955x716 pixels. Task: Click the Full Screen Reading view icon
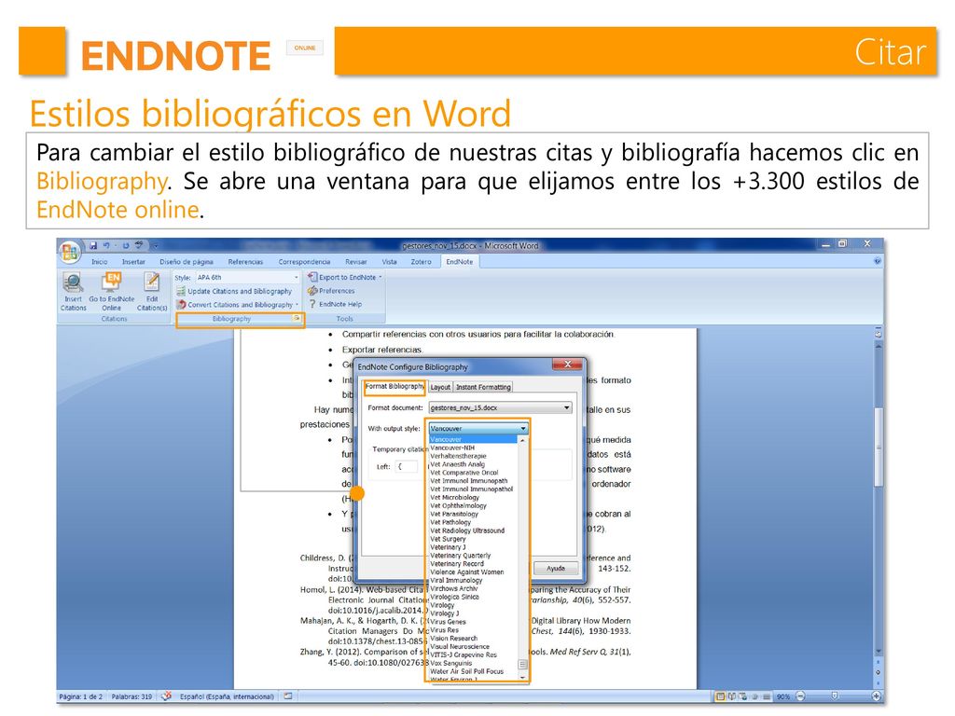732,696
